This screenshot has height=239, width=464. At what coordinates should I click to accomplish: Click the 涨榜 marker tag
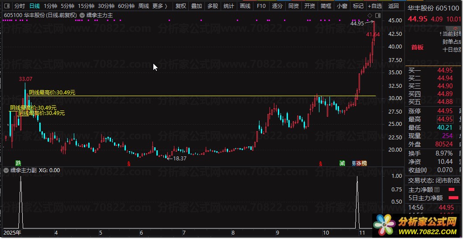(362, 163)
